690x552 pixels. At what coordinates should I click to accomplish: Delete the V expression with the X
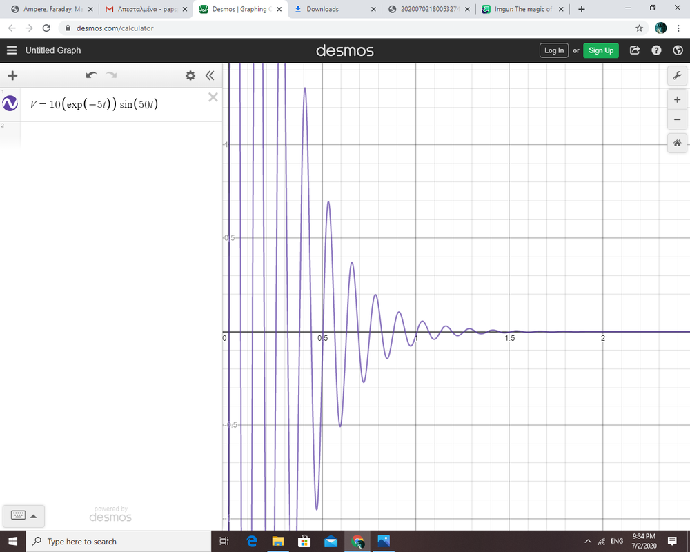click(x=213, y=97)
